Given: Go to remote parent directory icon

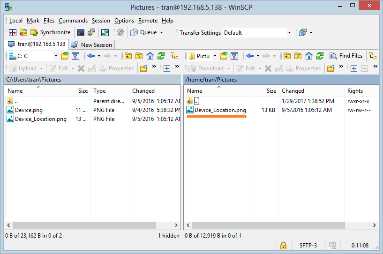Looking at the screenshot, I should point(287,56).
